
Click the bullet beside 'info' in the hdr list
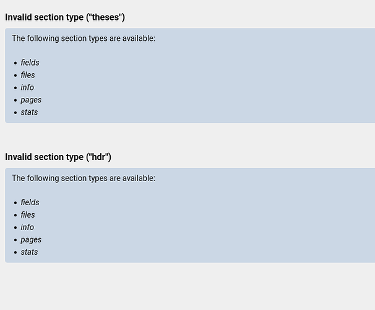[15, 228]
